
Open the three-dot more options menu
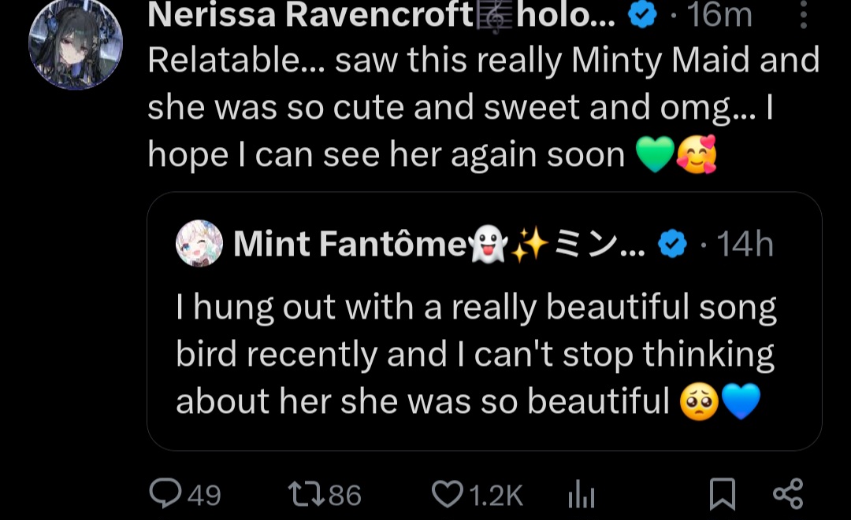pyautogui.click(x=803, y=15)
